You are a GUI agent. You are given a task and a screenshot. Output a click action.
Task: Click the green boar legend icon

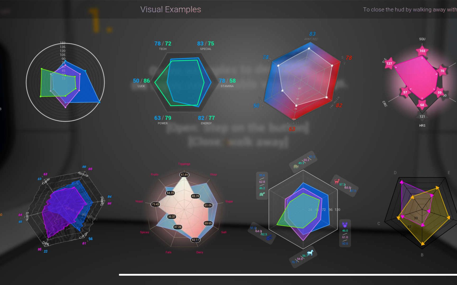pos(296,166)
